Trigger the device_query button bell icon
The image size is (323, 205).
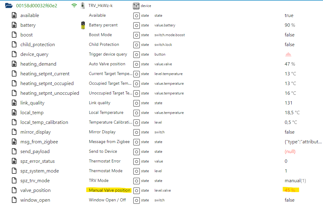point(288,54)
